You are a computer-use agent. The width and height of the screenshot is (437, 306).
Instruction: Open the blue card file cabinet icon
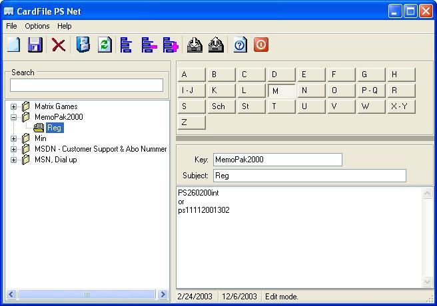click(83, 45)
